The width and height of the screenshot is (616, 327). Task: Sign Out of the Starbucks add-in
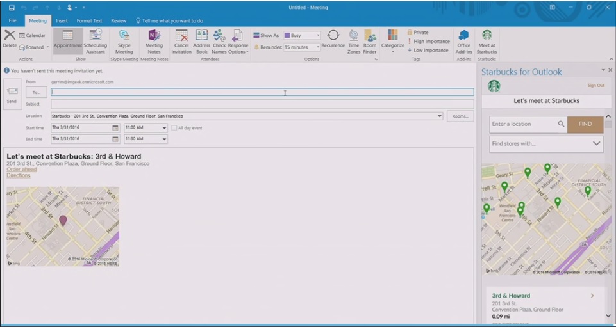click(x=595, y=86)
